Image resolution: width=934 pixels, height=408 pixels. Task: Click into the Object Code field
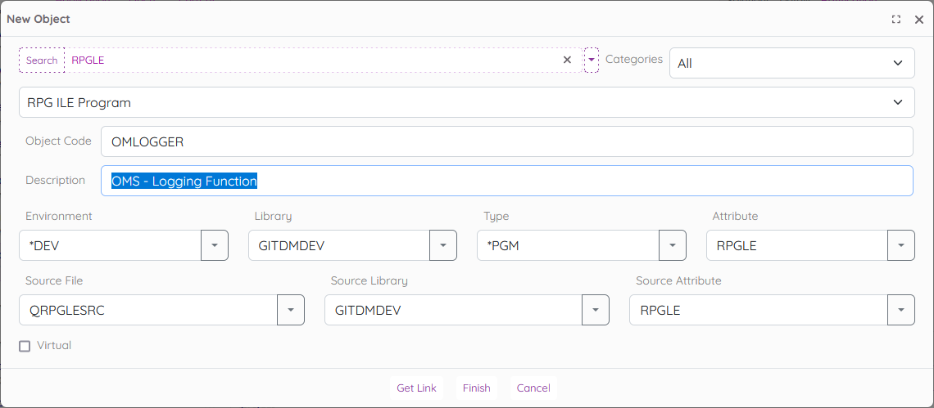pyautogui.click(x=506, y=141)
